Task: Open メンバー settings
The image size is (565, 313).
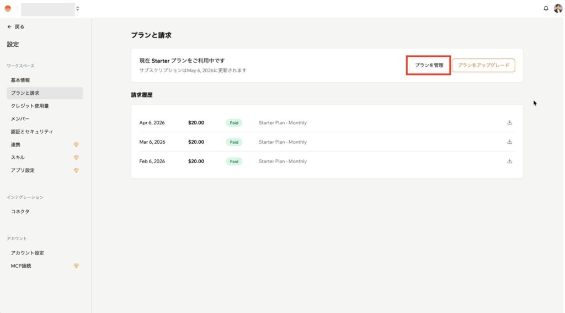Action: pyautogui.click(x=20, y=119)
